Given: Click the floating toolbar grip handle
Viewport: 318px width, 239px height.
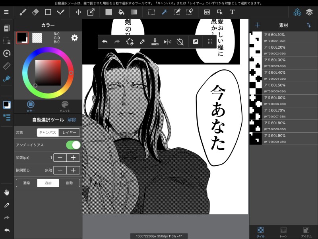Looking at the screenshot, I should click(210, 42).
